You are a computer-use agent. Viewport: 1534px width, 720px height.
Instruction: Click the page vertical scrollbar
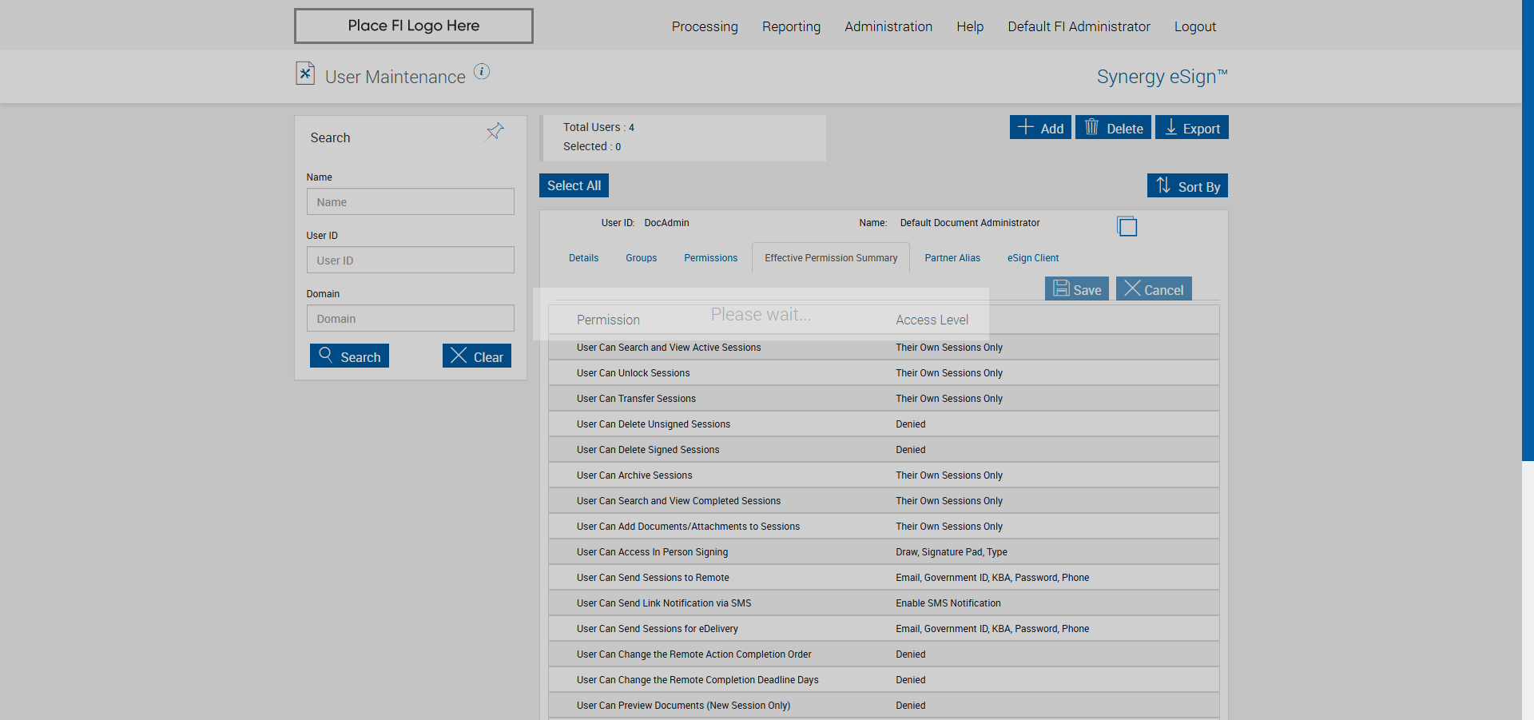[1528, 230]
